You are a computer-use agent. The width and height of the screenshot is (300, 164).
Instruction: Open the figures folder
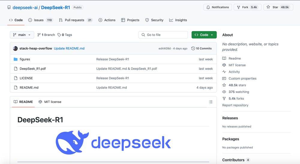(25, 59)
